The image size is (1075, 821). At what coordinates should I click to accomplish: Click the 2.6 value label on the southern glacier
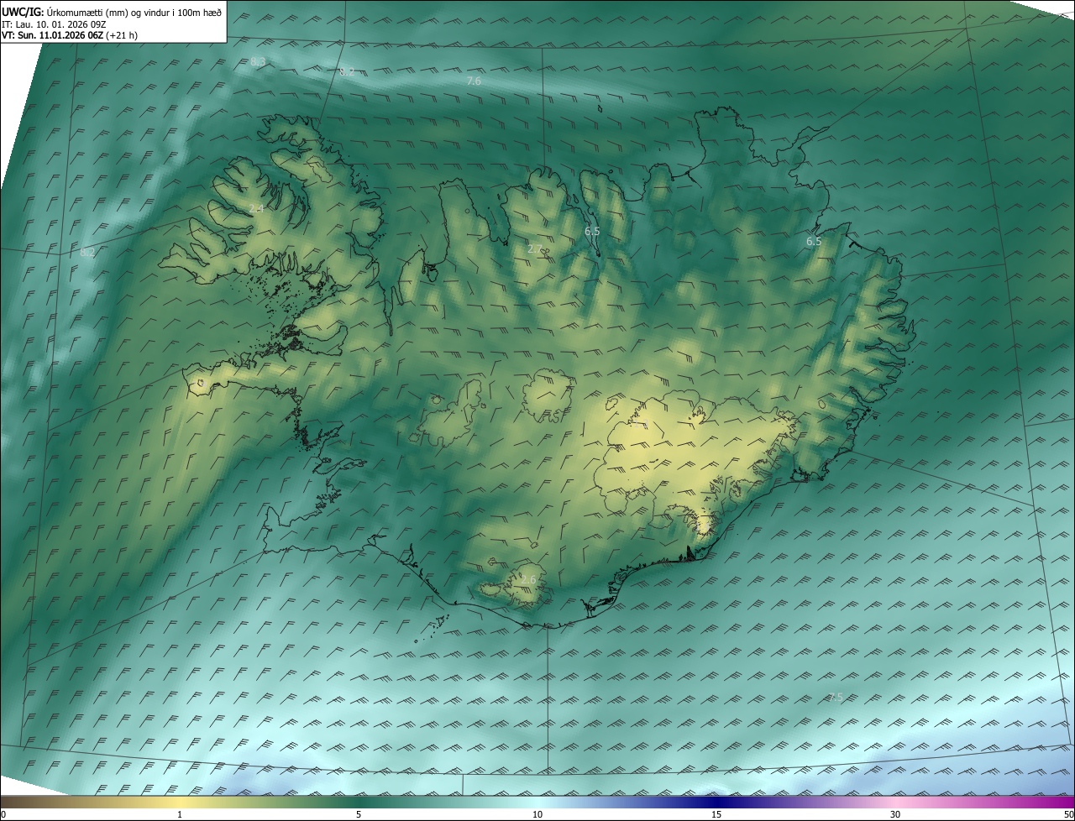(x=528, y=579)
